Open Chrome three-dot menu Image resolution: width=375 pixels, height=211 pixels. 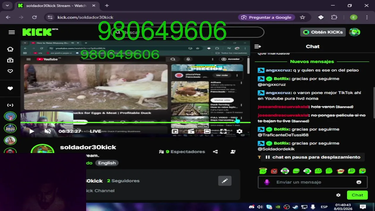pos(367,17)
